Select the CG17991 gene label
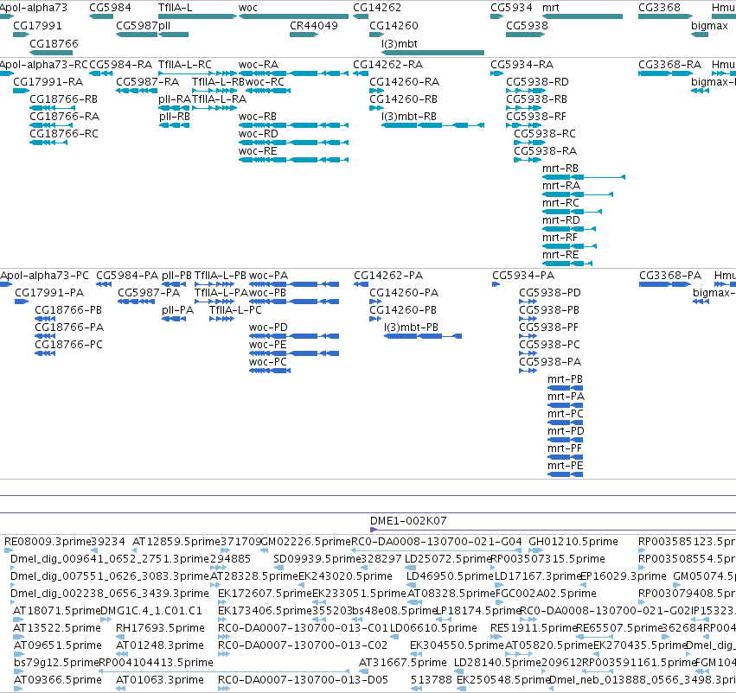The height and width of the screenshot is (693, 736). tap(37, 25)
